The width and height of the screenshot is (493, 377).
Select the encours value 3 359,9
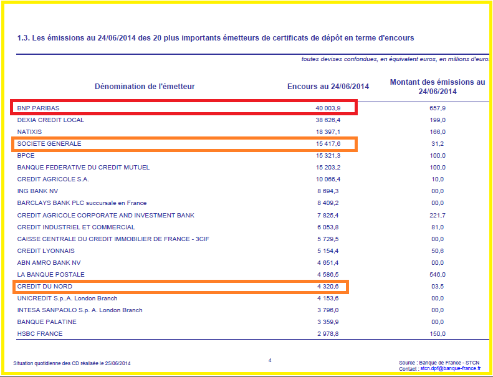(328, 322)
